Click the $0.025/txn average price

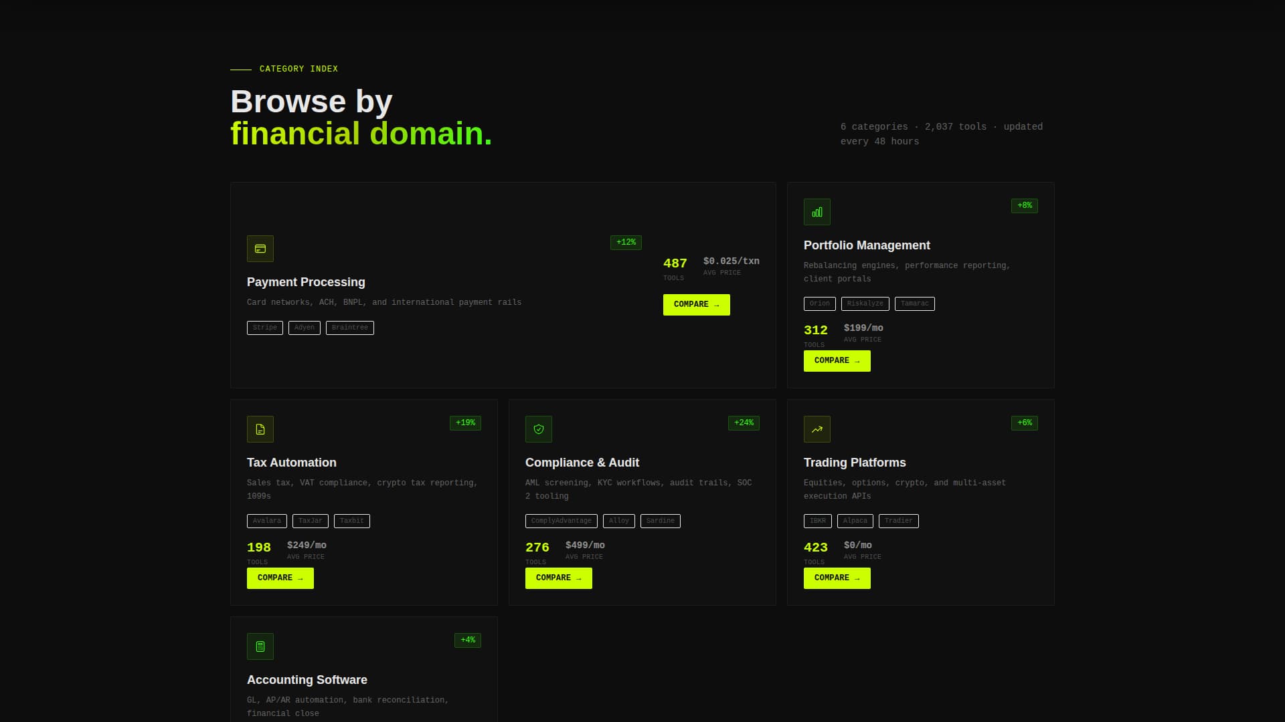[x=732, y=261]
